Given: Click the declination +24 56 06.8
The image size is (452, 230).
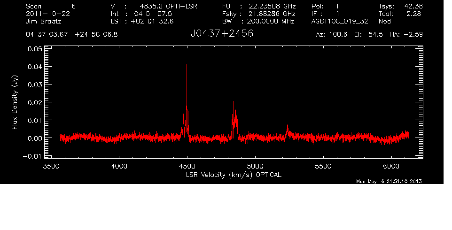Looking at the screenshot, I should (x=96, y=35).
